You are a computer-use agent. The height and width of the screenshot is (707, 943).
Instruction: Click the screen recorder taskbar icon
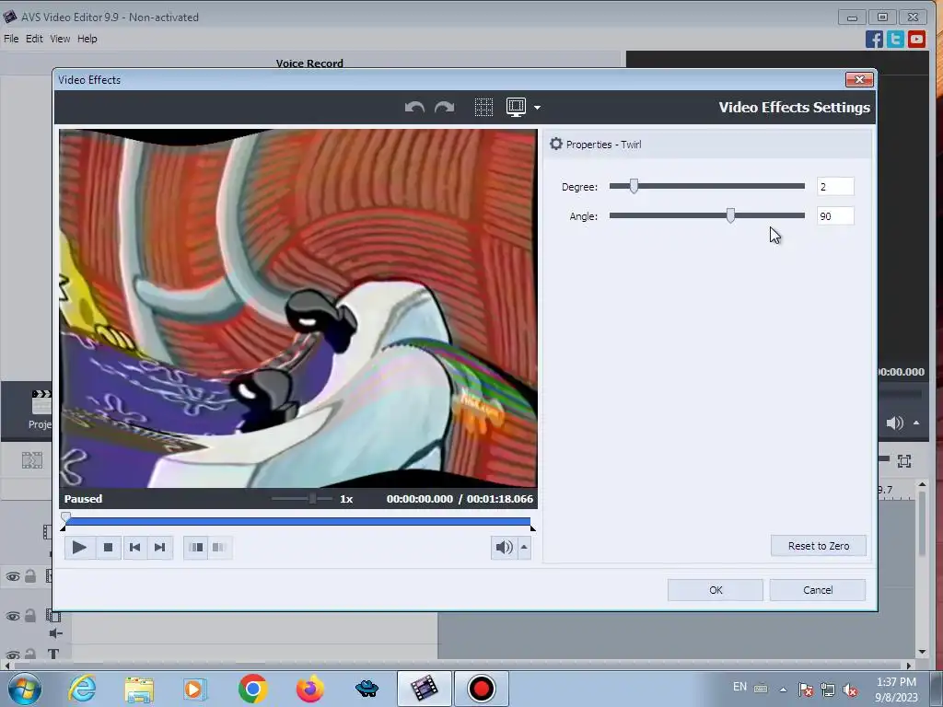pos(481,689)
